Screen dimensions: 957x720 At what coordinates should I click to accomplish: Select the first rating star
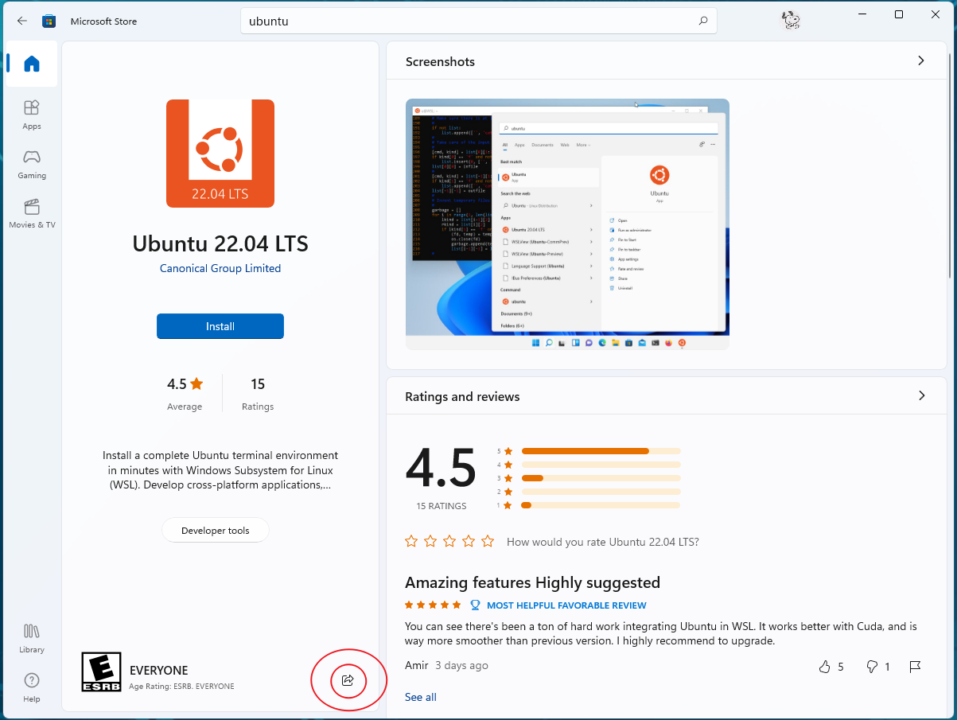pyautogui.click(x=411, y=542)
